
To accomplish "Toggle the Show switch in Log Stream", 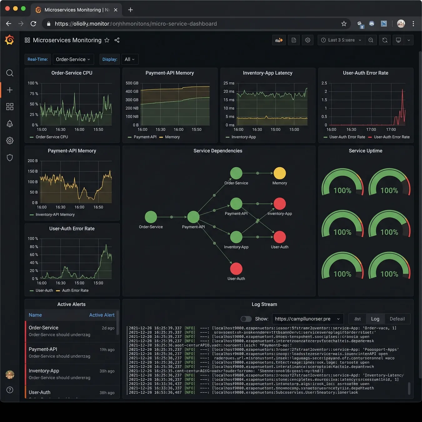I will (x=246, y=319).
